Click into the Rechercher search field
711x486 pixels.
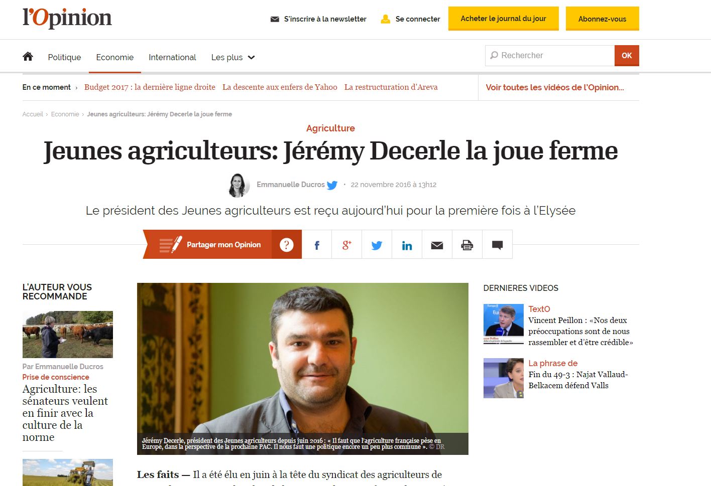(550, 56)
